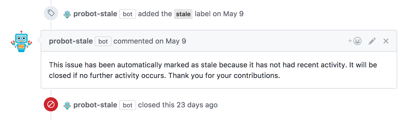Screen dimensions: 415x120
Task: Open probot-stale profile from closed event
Action: click(x=95, y=105)
